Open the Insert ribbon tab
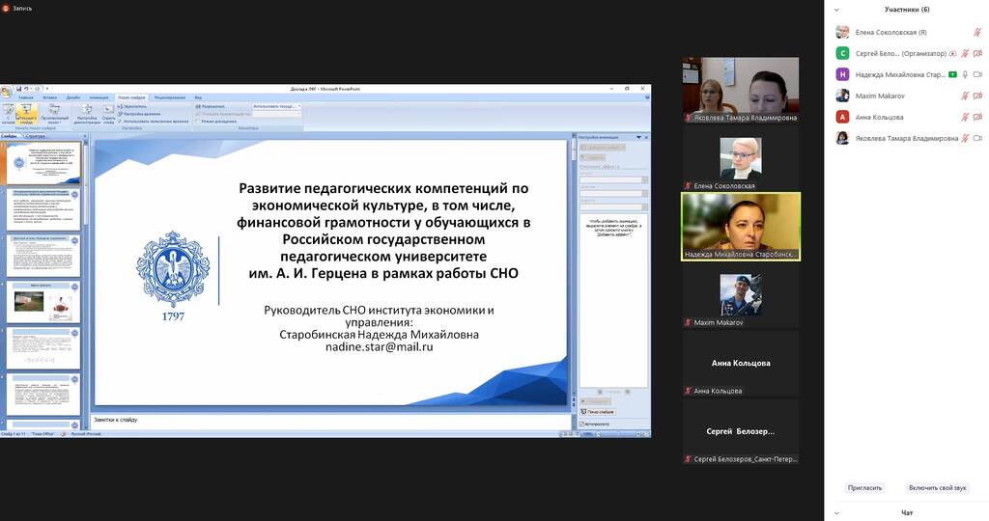 coord(50,97)
